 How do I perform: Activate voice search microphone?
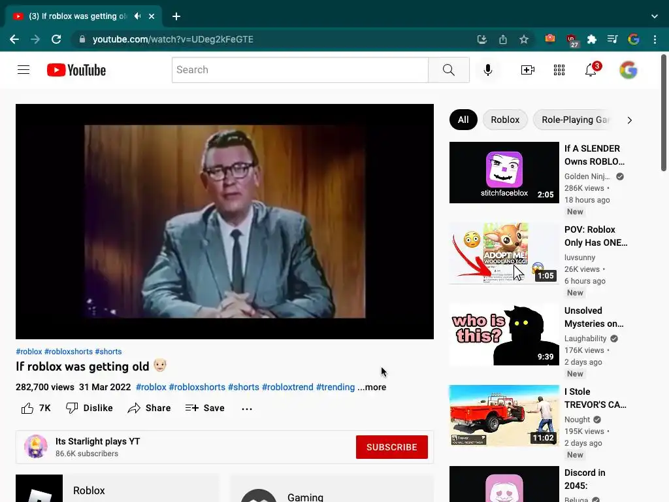(x=487, y=70)
